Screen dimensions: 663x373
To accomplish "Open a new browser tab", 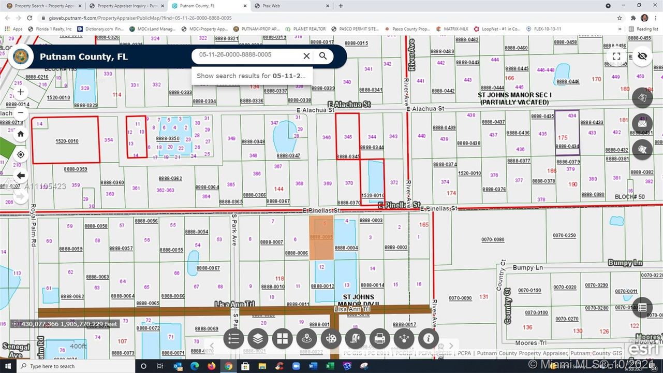I will 341,6.
